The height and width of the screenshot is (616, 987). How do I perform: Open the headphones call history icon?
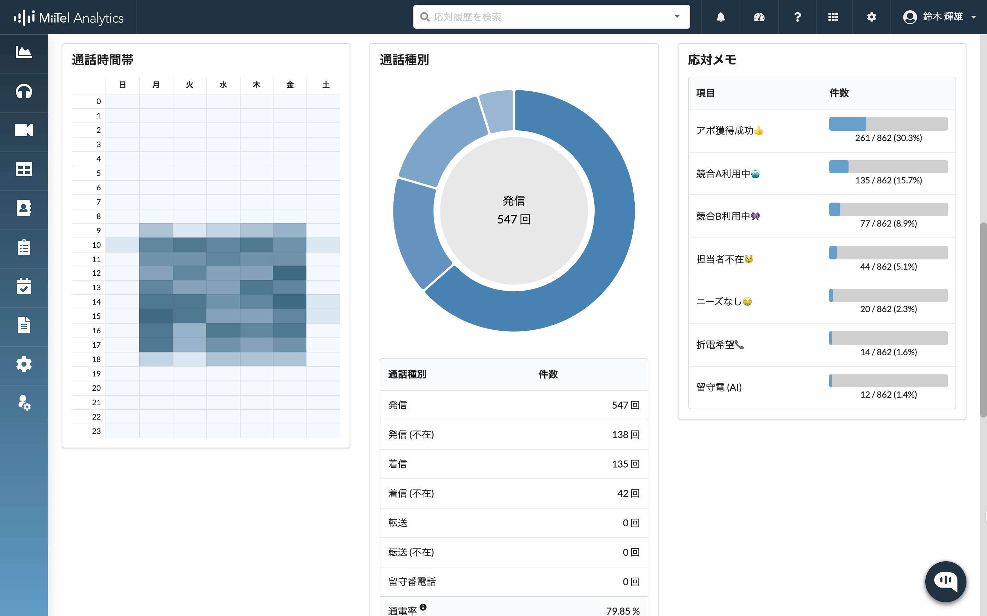24,91
